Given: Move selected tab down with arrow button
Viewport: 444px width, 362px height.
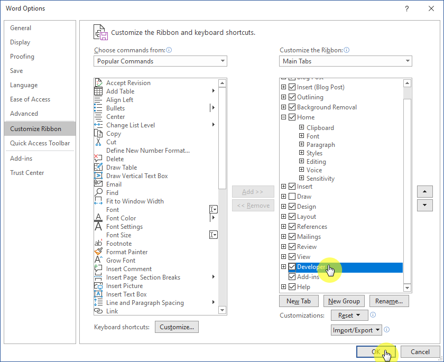Looking at the screenshot, I should pyautogui.click(x=425, y=205).
